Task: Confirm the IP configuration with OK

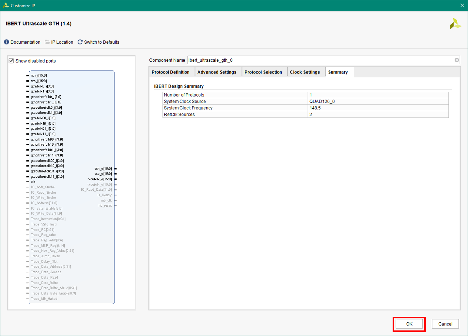Action: coord(409,324)
